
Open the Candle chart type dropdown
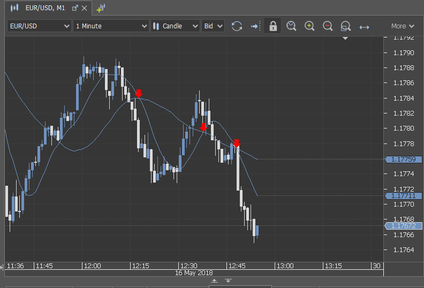[175, 26]
